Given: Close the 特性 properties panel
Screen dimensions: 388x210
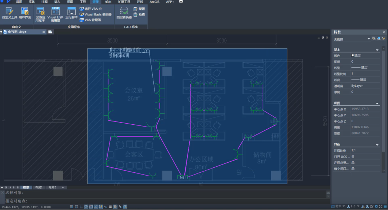Looking at the screenshot, I should [384, 32].
